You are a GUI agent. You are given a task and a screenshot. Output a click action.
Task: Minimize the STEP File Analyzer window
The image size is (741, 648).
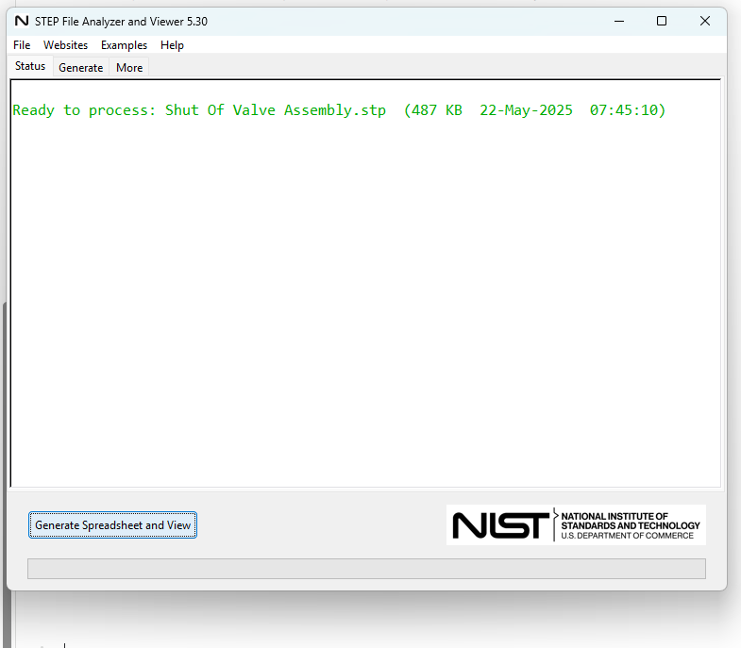tap(619, 21)
